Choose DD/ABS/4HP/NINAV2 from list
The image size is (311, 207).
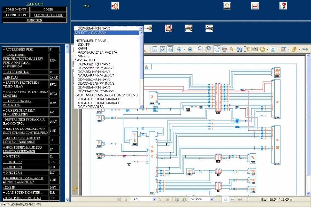coord(94,87)
